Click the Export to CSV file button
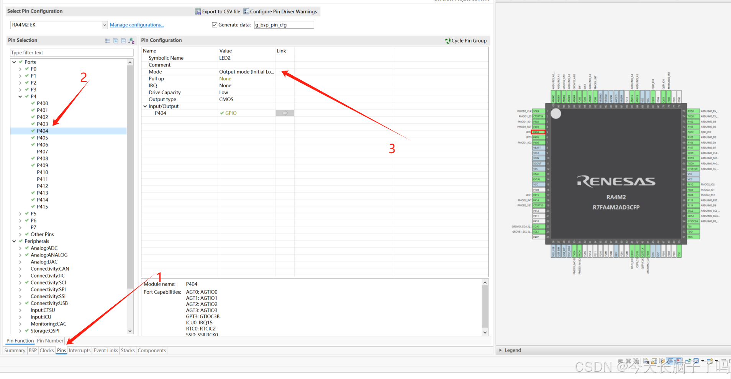Image resolution: width=731 pixels, height=379 pixels. 218,11
